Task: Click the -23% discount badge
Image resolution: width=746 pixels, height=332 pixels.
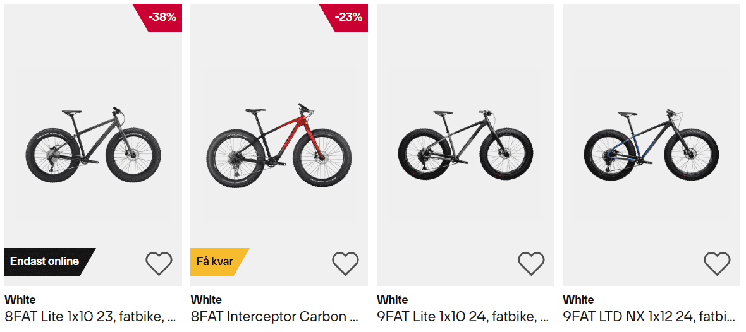Action: pos(348,18)
